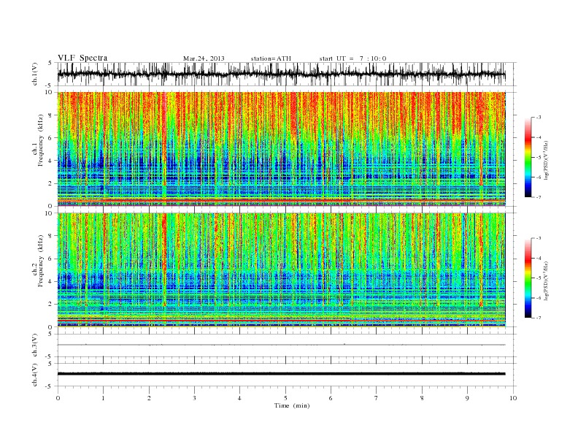The width and height of the screenshot is (578, 447).
Task: Click the '4' tick on the time axis
Action: 240,398
